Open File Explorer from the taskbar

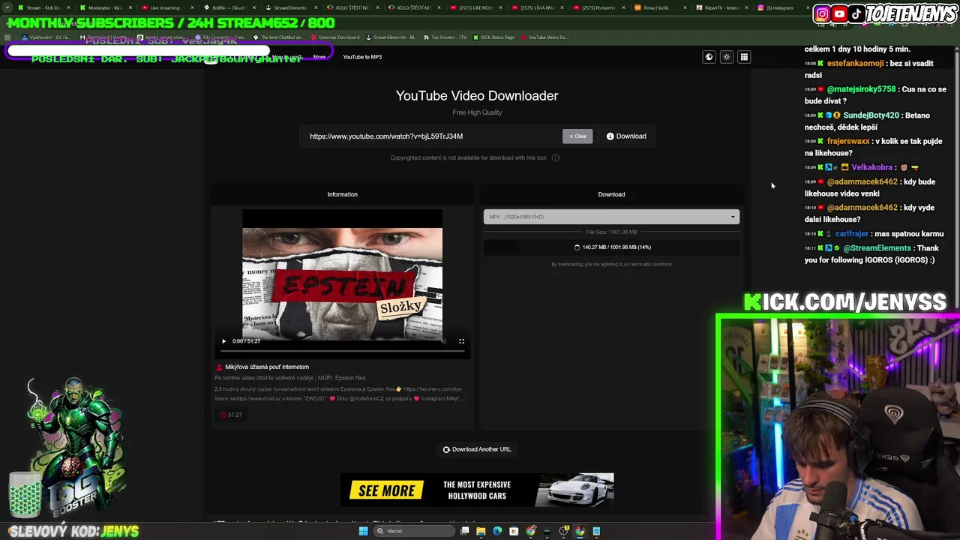pyautogui.click(x=481, y=531)
